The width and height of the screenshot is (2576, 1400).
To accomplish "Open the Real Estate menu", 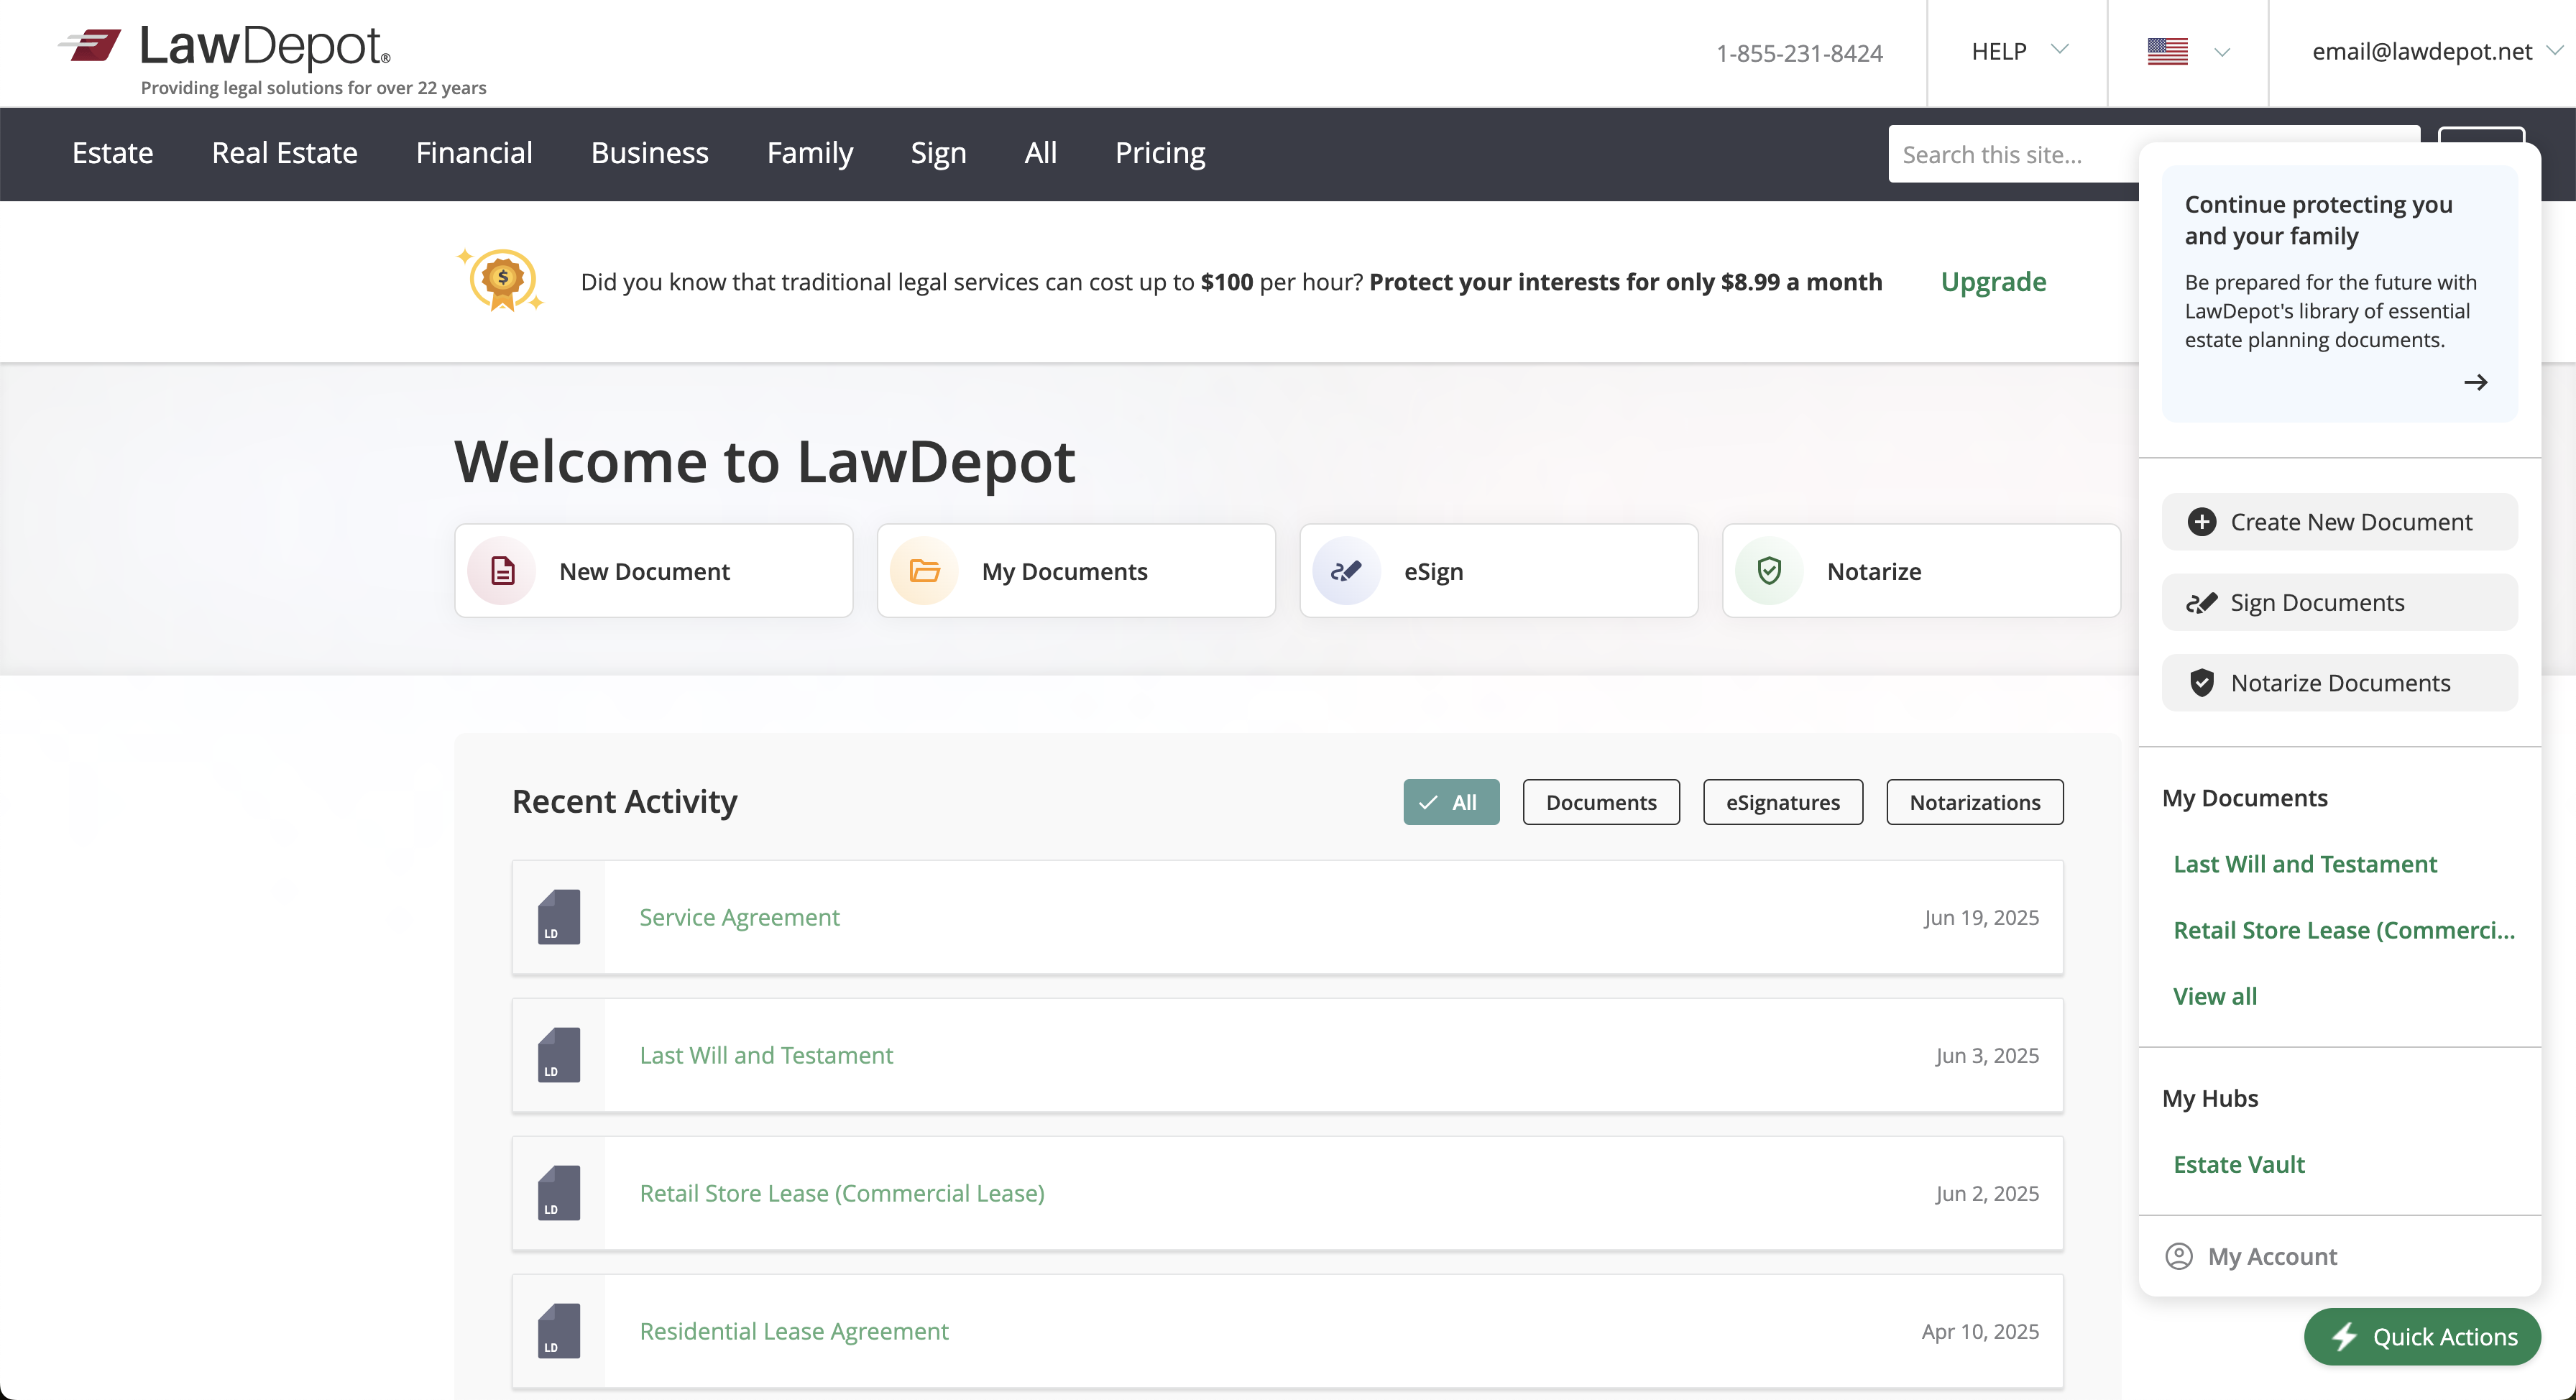I will (x=284, y=153).
